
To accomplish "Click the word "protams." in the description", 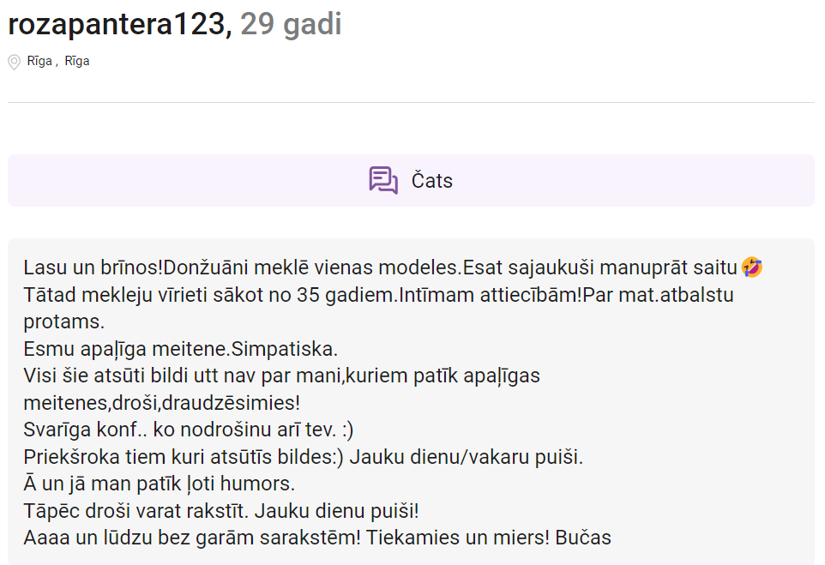I will (64, 322).
